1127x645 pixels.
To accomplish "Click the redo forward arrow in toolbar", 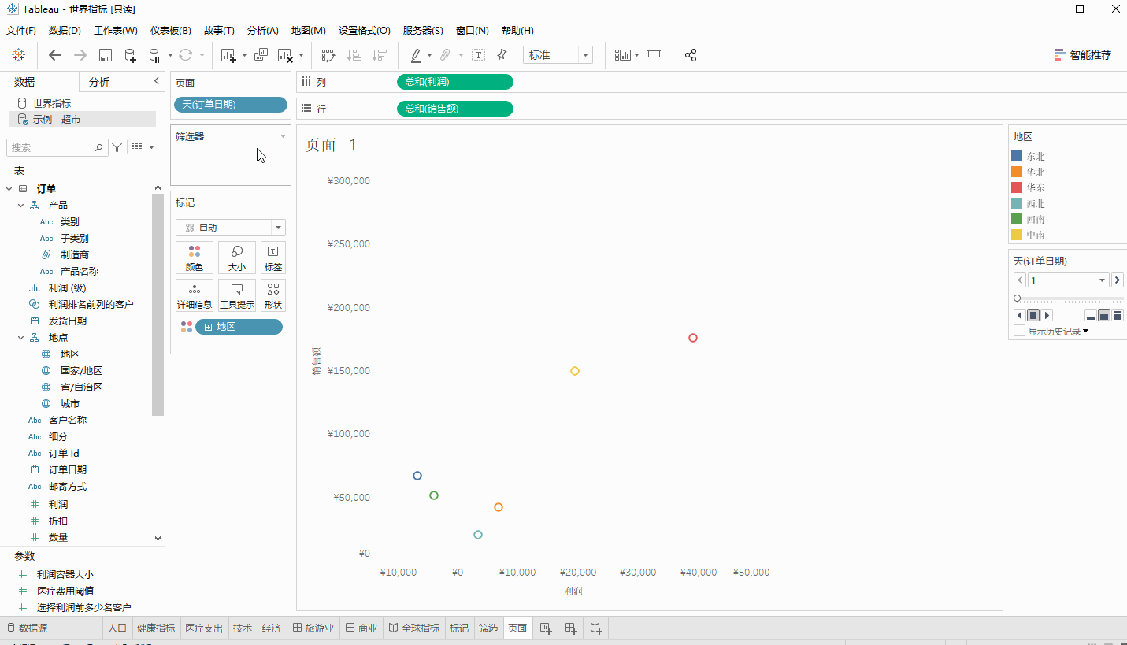I will pos(80,55).
